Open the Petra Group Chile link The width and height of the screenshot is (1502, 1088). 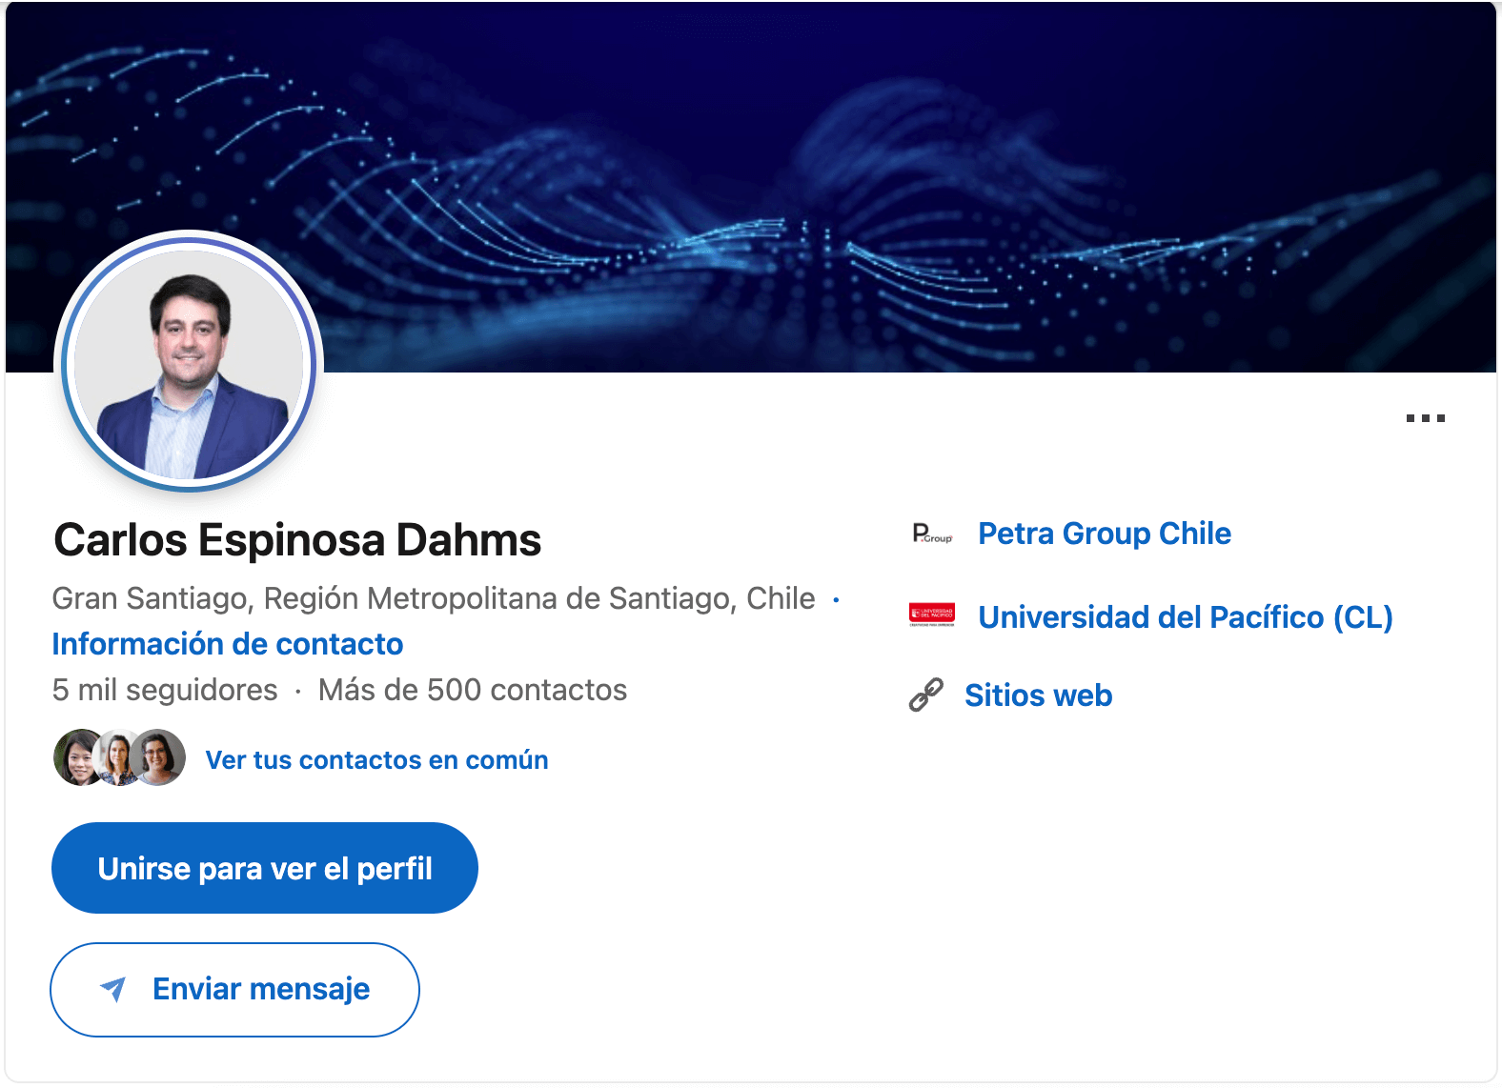[x=1105, y=534]
